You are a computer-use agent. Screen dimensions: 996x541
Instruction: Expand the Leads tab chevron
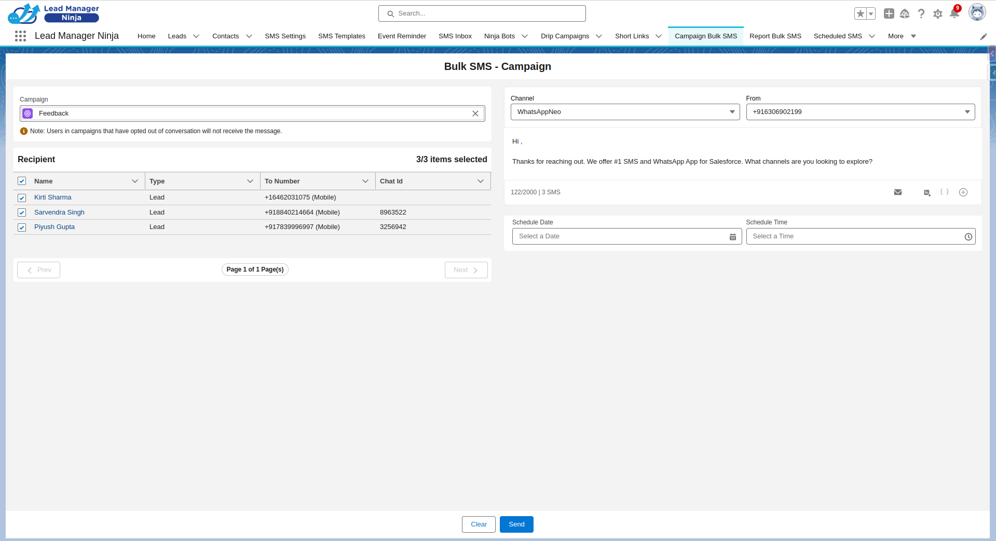click(196, 36)
